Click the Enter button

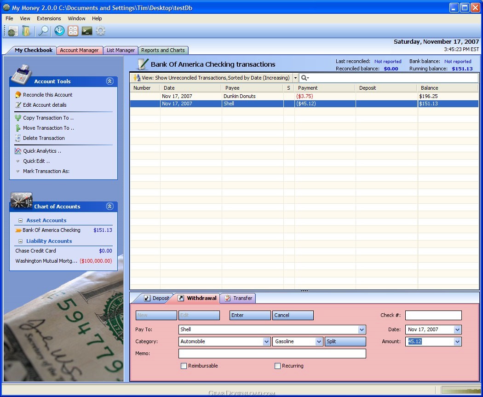pyautogui.click(x=250, y=316)
